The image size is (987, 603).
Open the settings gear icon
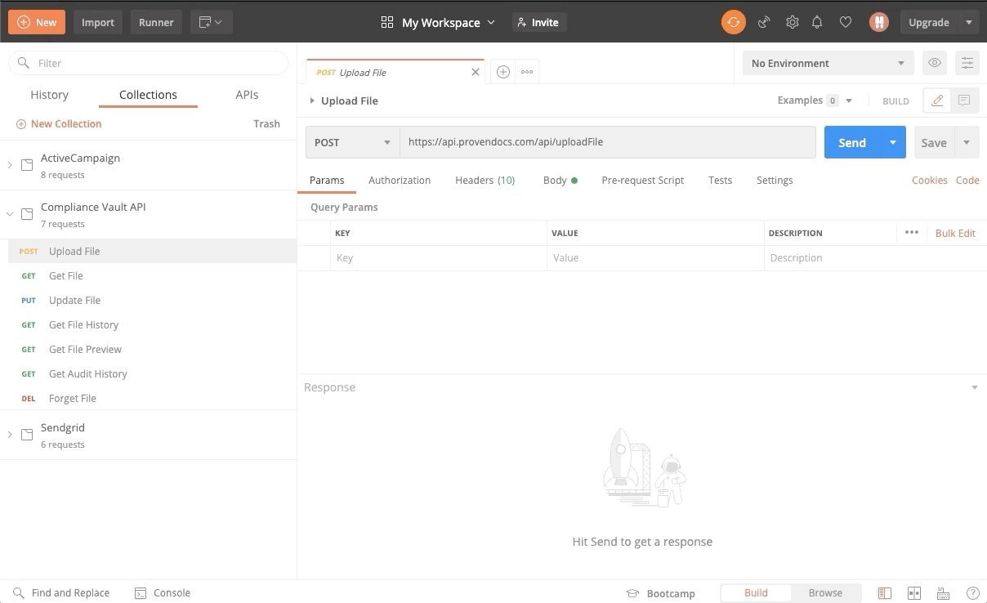(x=792, y=22)
